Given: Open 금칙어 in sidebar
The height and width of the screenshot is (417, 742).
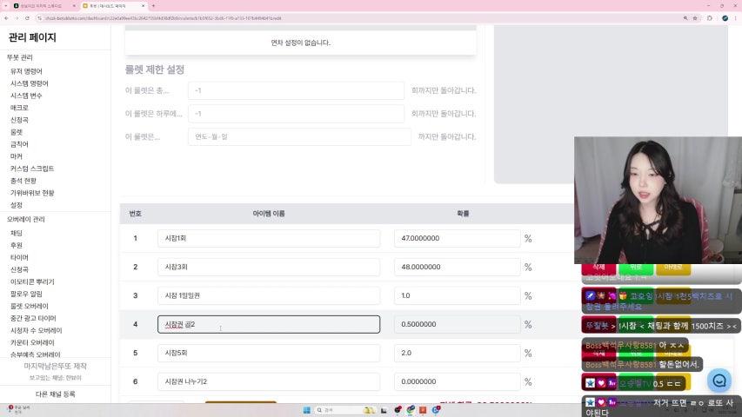Looking at the screenshot, I should (19, 144).
